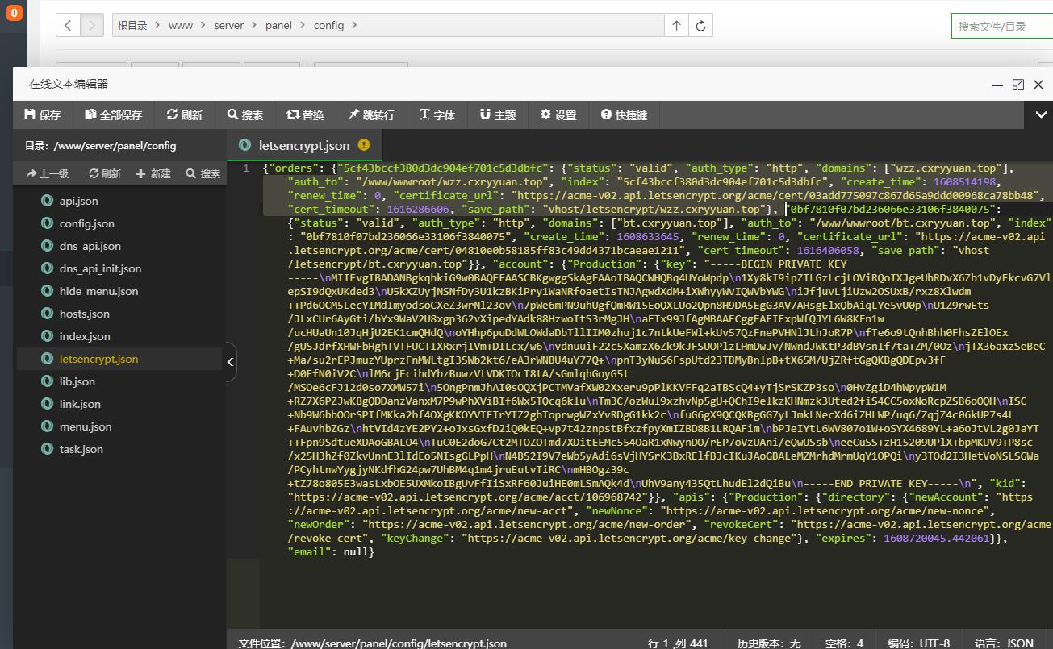Refresh the sidebar file list
Image resolution: width=1053 pixels, height=649 pixels.
pyautogui.click(x=104, y=173)
